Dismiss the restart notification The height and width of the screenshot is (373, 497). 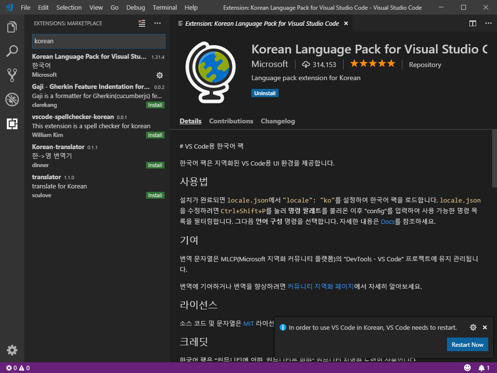[x=485, y=327]
